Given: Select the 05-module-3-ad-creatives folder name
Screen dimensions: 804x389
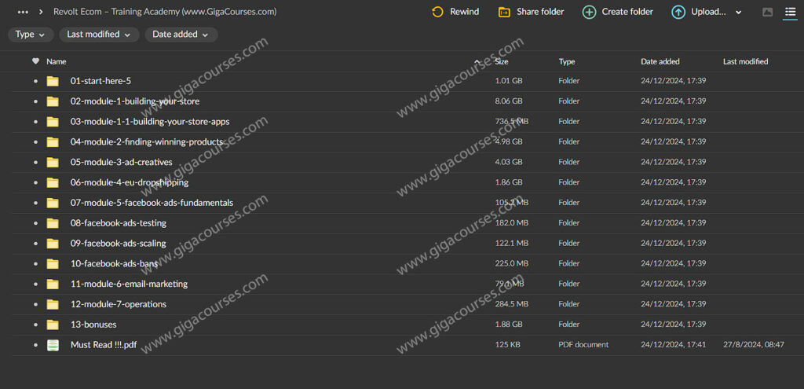Looking at the screenshot, I should pyautogui.click(x=121, y=162).
